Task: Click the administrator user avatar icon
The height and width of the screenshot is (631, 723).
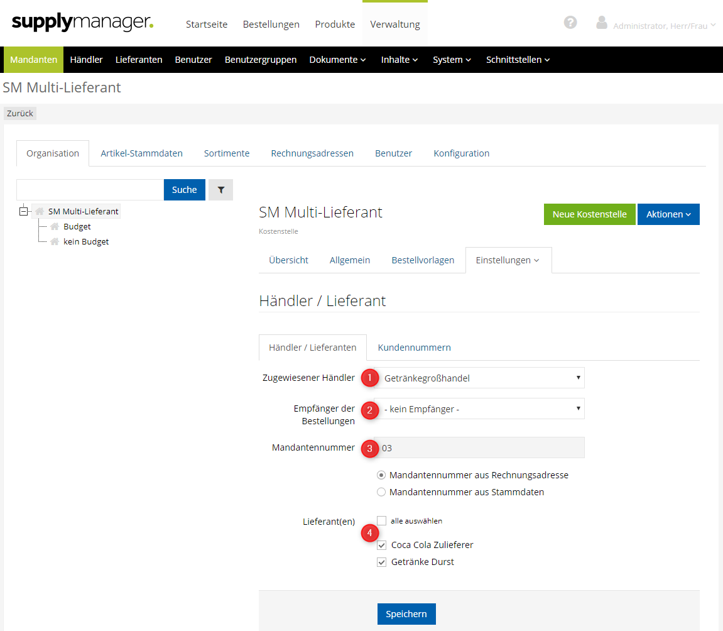Action: pos(602,23)
